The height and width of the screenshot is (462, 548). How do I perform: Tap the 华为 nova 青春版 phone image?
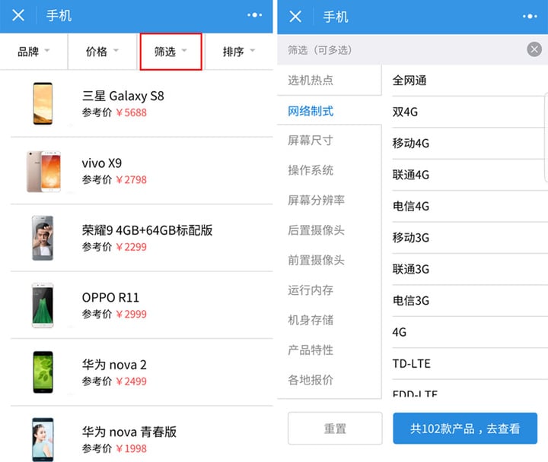click(43, 440)
